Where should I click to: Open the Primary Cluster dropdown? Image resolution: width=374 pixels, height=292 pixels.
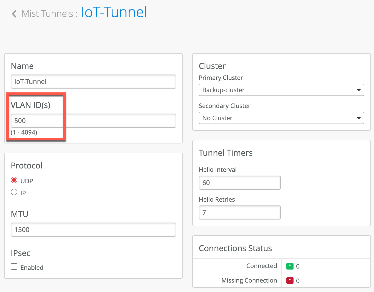281,90
